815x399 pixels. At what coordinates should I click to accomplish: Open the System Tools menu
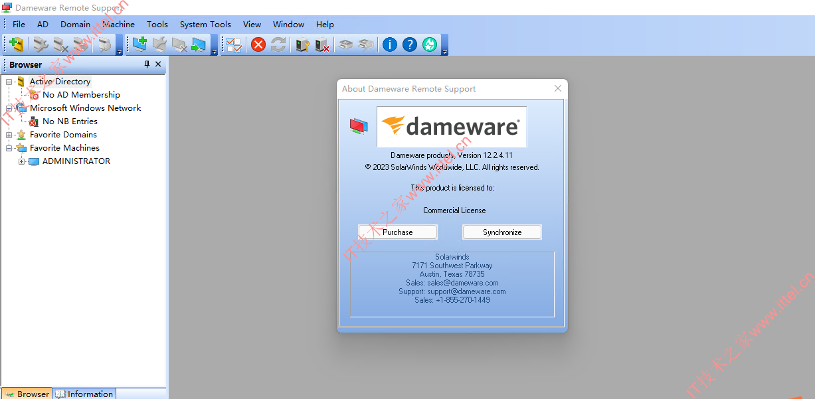[x=205, y=25]
